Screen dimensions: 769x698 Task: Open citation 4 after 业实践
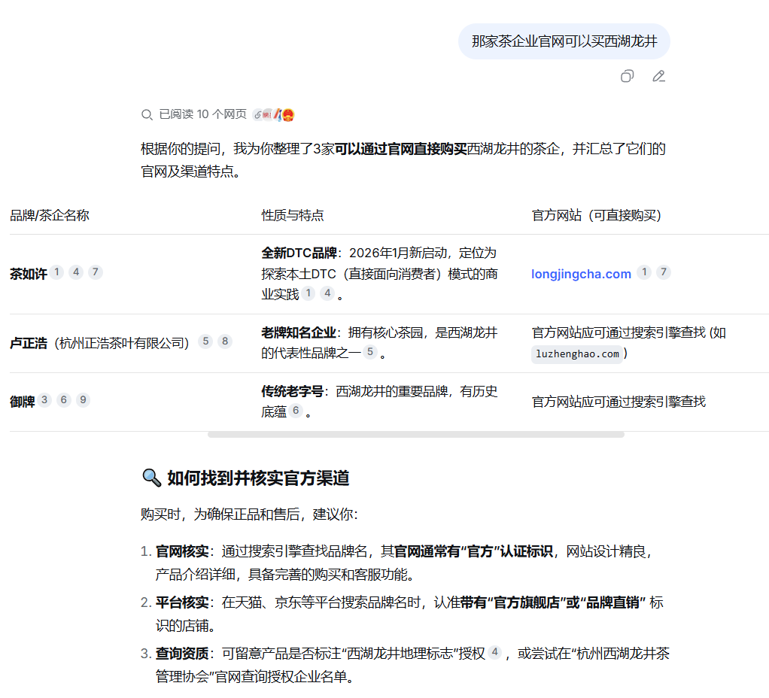point(327,293)
